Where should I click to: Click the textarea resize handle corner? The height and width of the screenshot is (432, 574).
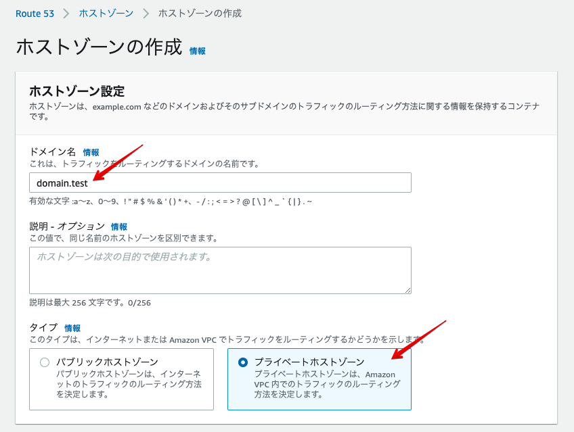[407, 291]
